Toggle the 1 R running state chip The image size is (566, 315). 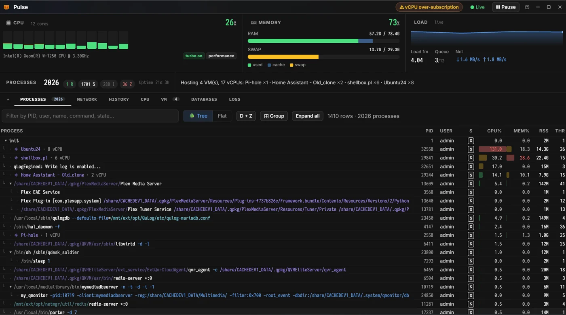[x=70, y=84]
